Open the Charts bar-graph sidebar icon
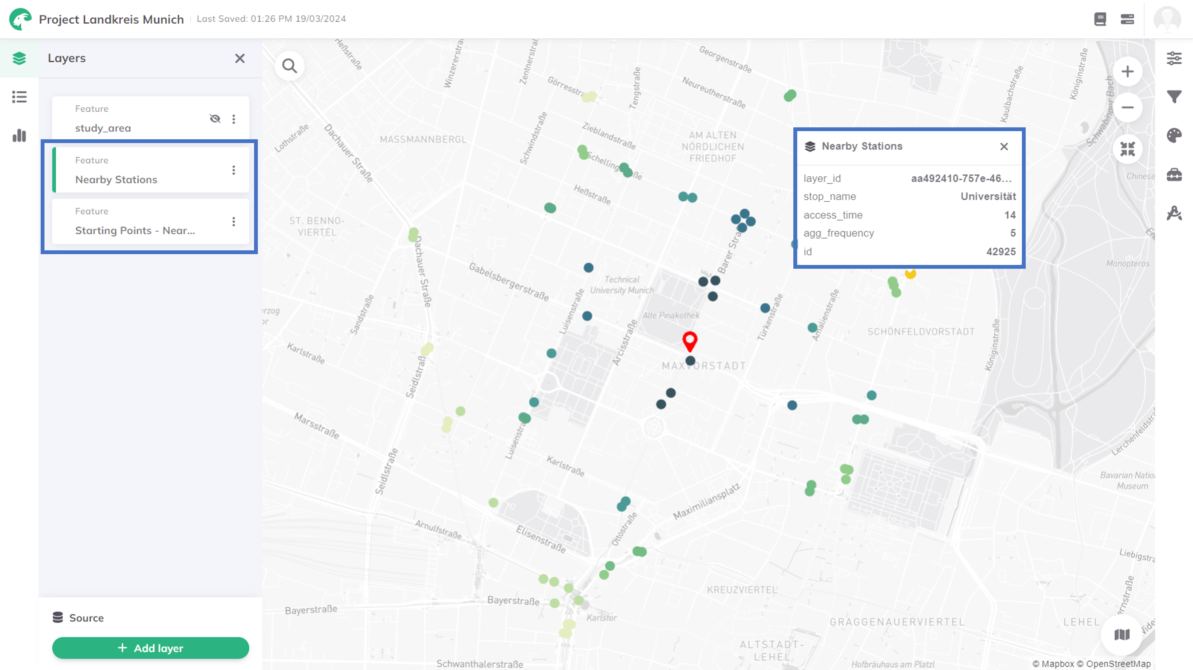This screenshot has height=670, width=1193. click(19, 135)
